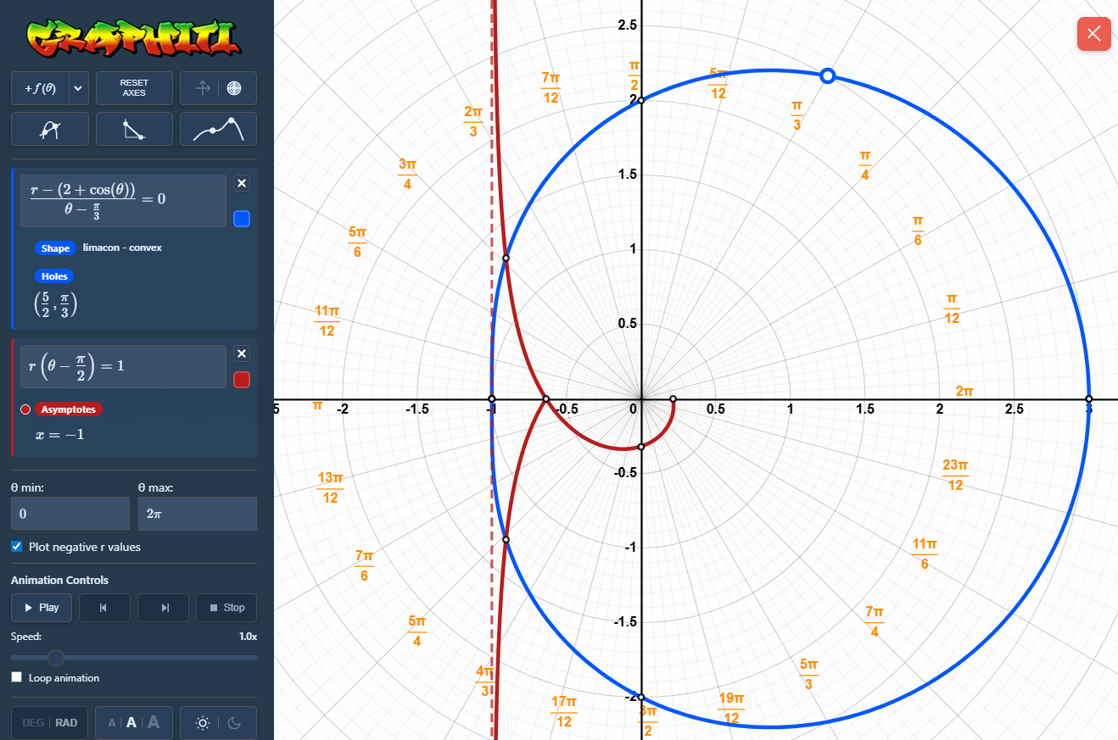The image size is (1118, 740).
Task: Stop the animation with Stop button
Action: coord(226,608)
